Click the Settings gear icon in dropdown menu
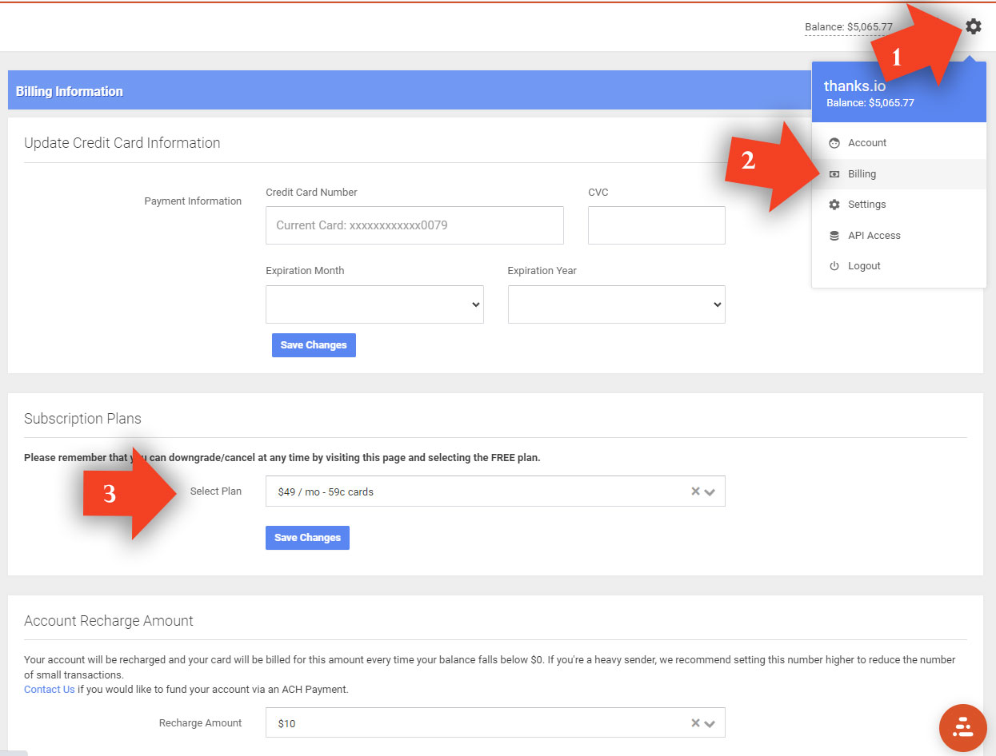This screenshot has height=756, width=996. 834,205
